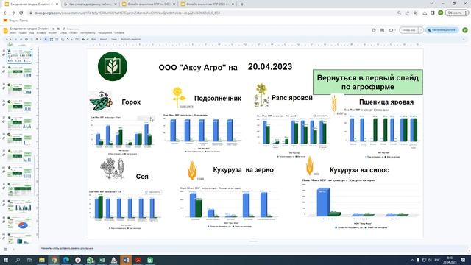The height and width of the screenshot is (265, 471).
Task: Open the Файл menu
Action: click(x=13, y=32)
